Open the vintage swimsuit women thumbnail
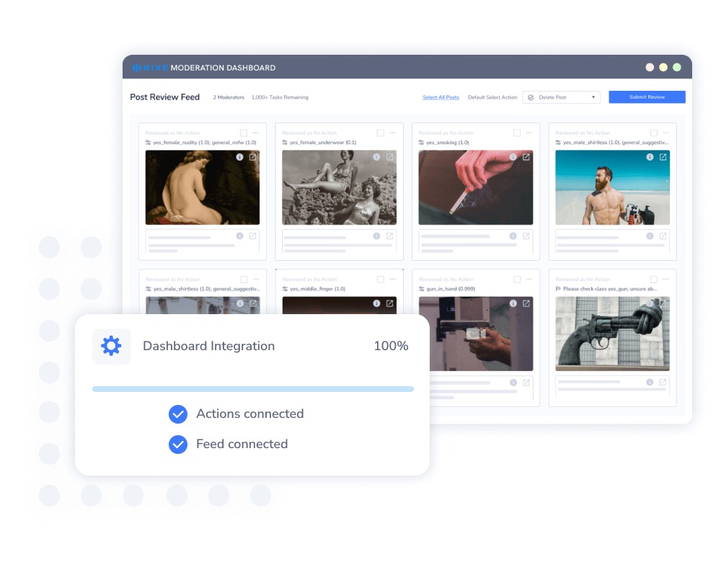The image size is (721, 562). click(x=339, y=187)
